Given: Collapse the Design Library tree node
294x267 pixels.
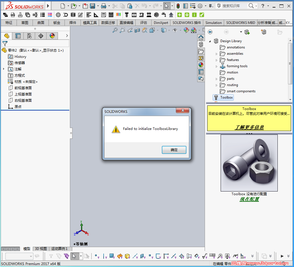Looking at the screenshot, I should 210,41.
